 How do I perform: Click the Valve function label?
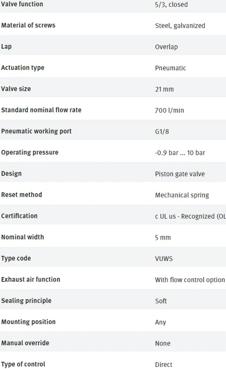tap(22, 4)
